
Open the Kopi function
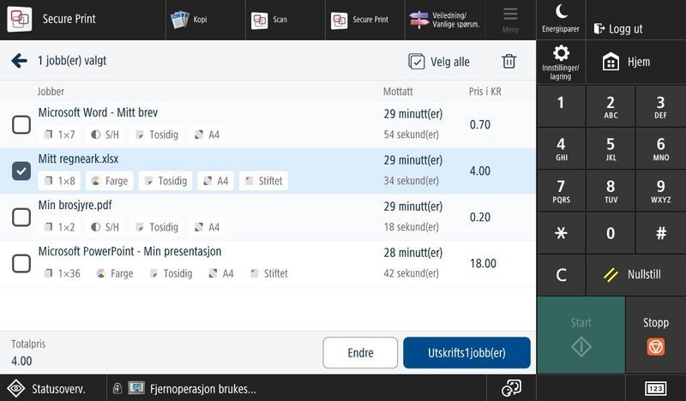[206, 20]
